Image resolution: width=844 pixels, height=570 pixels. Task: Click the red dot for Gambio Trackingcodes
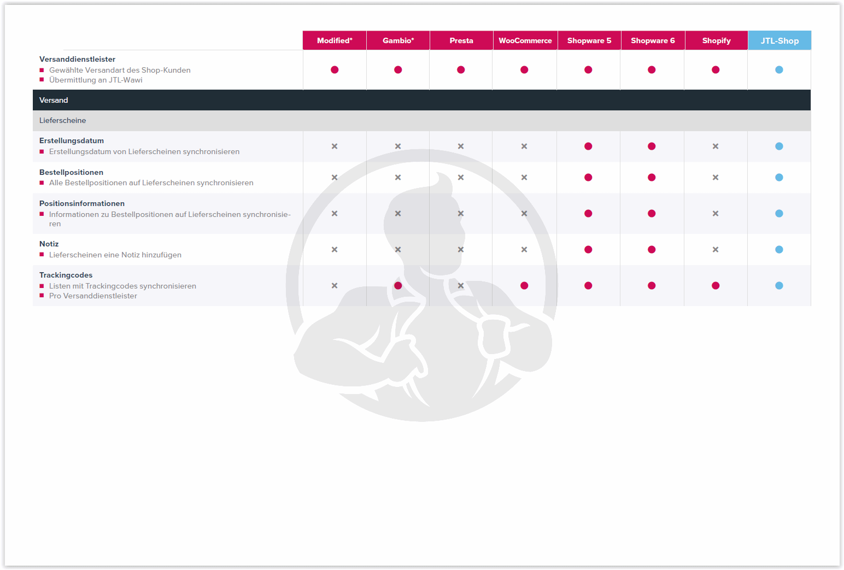[398, 286]
